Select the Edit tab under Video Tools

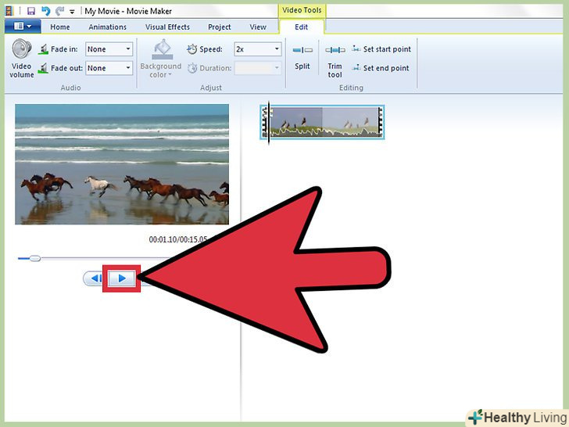(301, 27)
